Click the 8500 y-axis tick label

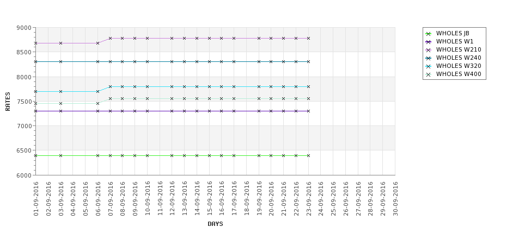click(24, 52)
